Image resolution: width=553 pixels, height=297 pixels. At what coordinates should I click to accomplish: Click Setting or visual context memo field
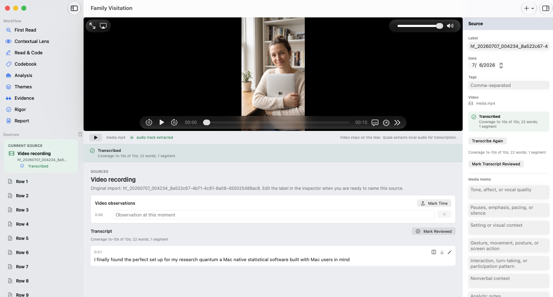509,228
